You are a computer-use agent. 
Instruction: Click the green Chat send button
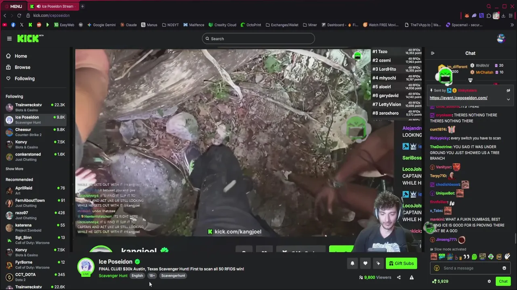[503, 282]
